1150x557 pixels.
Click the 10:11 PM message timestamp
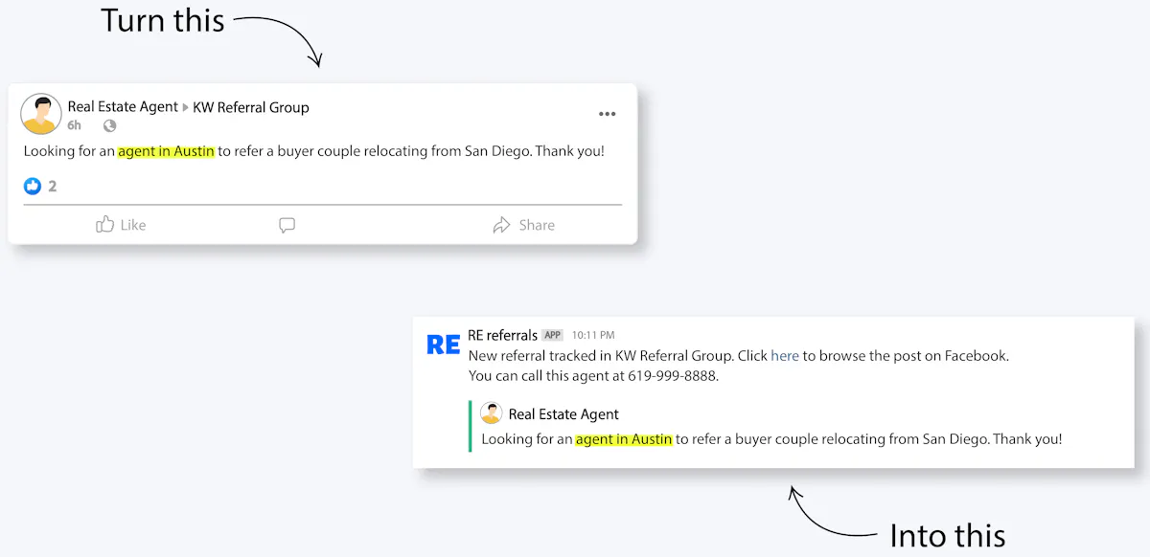click(x=593, y=335)
